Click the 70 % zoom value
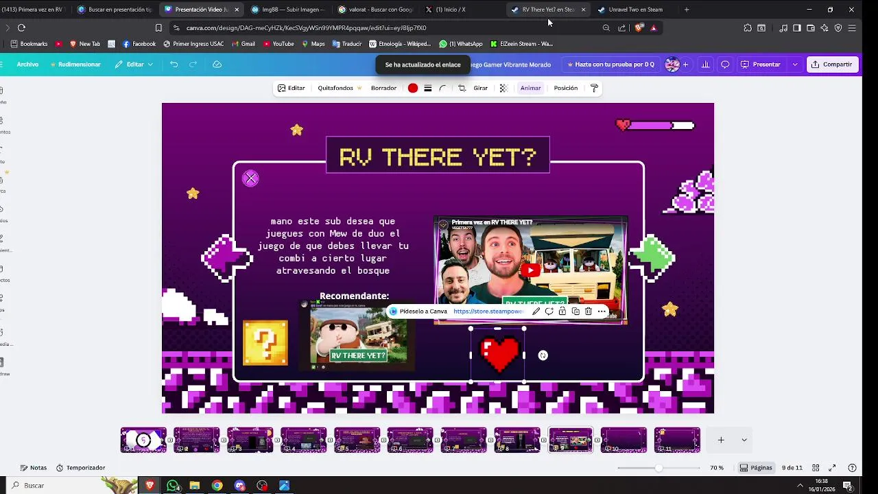The width and height of the screenshot is (878, 494). click(x=717, y=468)
